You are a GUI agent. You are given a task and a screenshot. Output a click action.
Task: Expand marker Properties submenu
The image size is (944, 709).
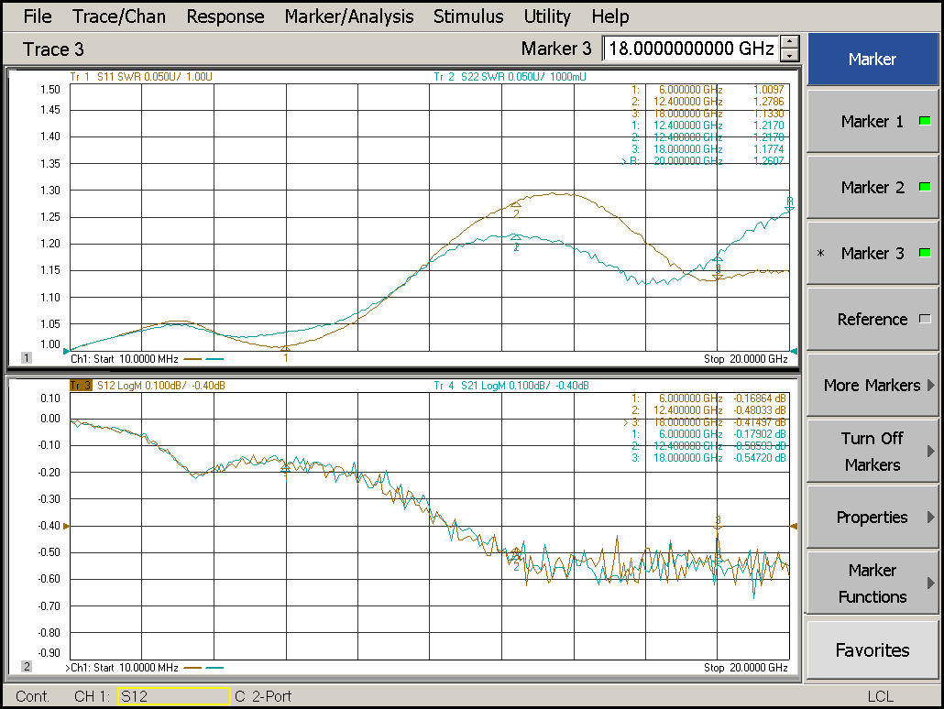873,517
